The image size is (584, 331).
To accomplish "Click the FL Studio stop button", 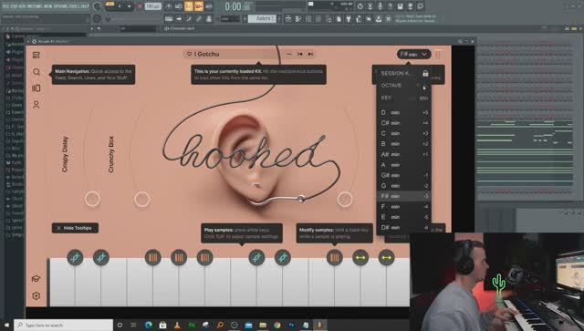I will tap(130, 6).
